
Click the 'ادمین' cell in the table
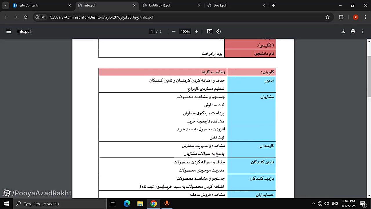(x=251, y=84)
